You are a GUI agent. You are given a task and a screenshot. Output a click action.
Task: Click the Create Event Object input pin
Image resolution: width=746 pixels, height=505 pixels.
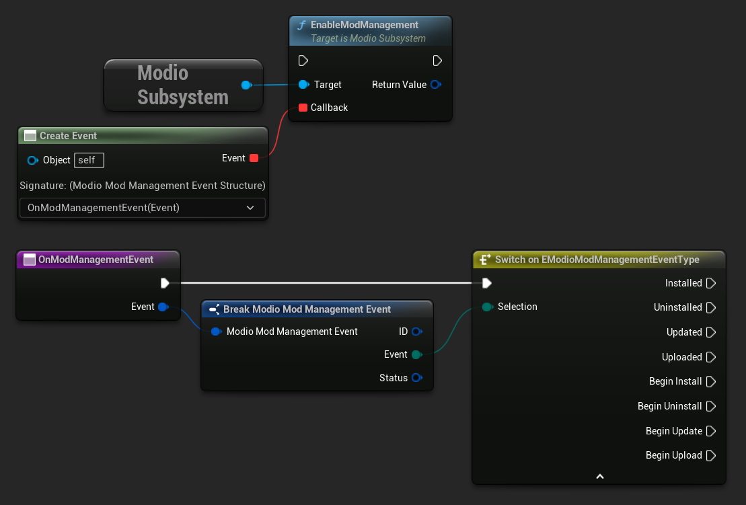(x=33, y=160)
